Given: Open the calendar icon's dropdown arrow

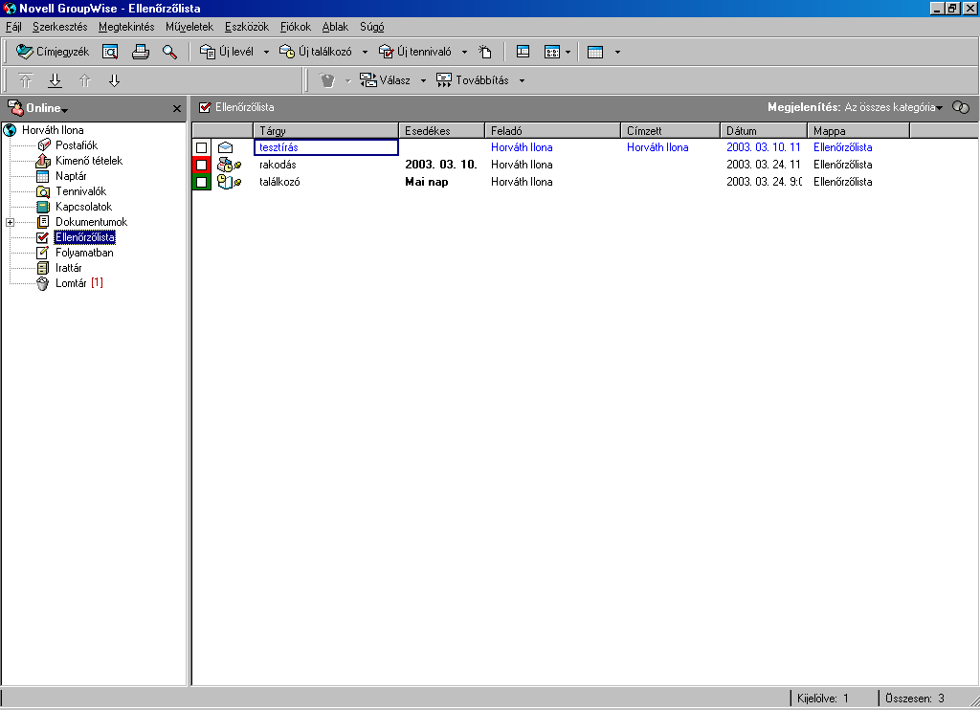Looking at the screenshot, I should click(617, 53).
